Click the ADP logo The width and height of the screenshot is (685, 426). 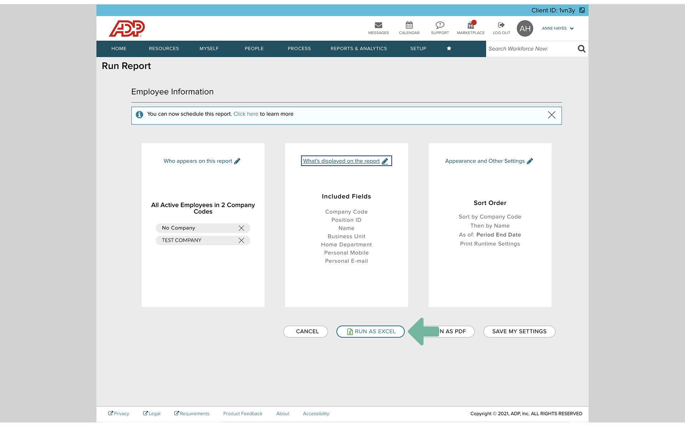coord(127,29)
